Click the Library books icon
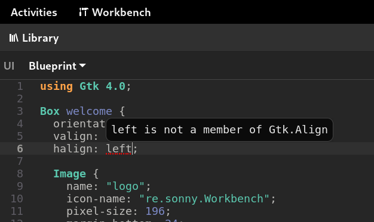374x222 pixels. coord(14,38)
